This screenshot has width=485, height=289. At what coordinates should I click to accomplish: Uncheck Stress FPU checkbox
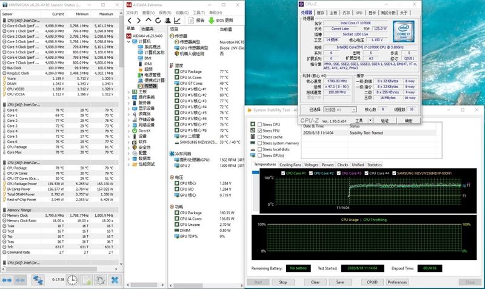(260, 131)
